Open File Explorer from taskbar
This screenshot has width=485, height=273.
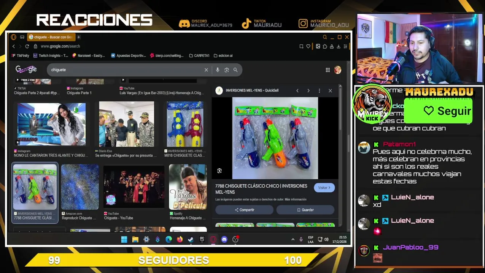(x=135, y=239)
